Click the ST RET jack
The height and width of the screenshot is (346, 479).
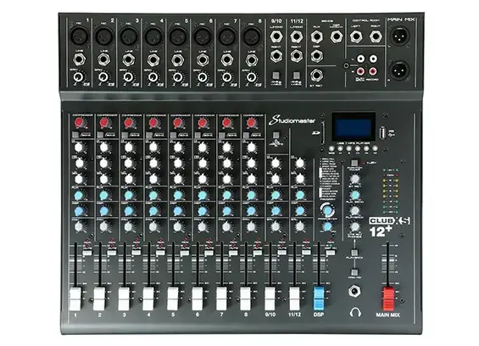(x=316, y=75)
